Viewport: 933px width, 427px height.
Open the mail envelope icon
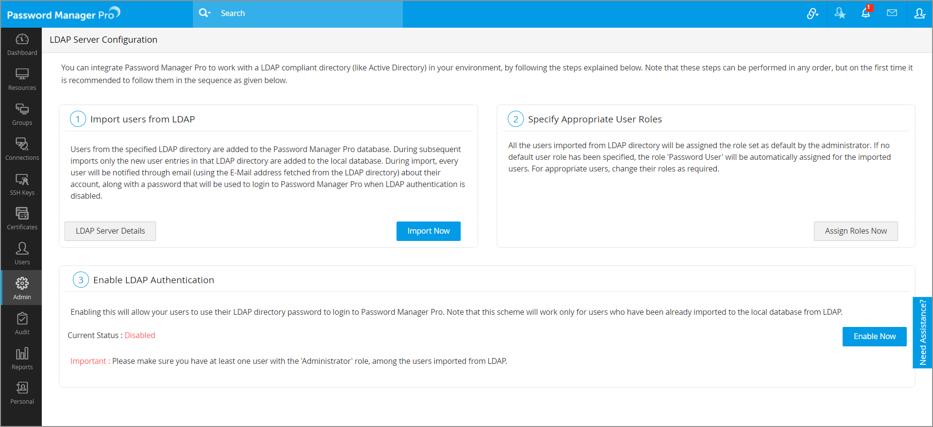pyautogui.click(x=892, y=13)
